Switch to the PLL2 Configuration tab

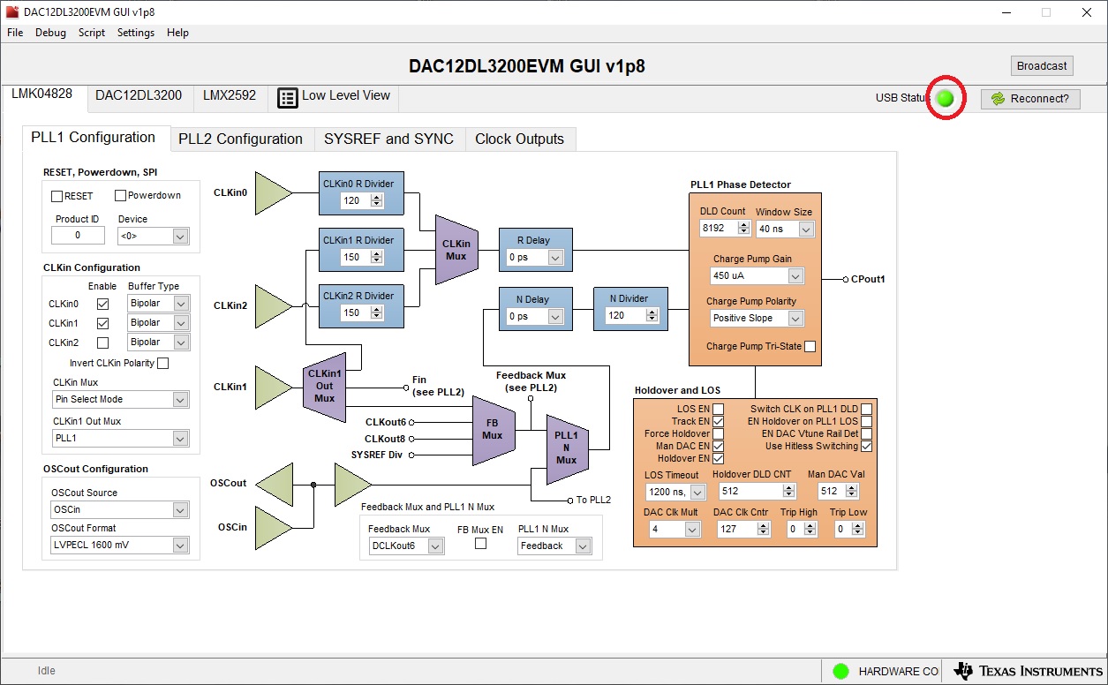(x=240, y=139)
